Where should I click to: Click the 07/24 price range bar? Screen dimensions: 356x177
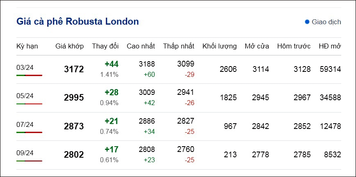tap(29, 132)
